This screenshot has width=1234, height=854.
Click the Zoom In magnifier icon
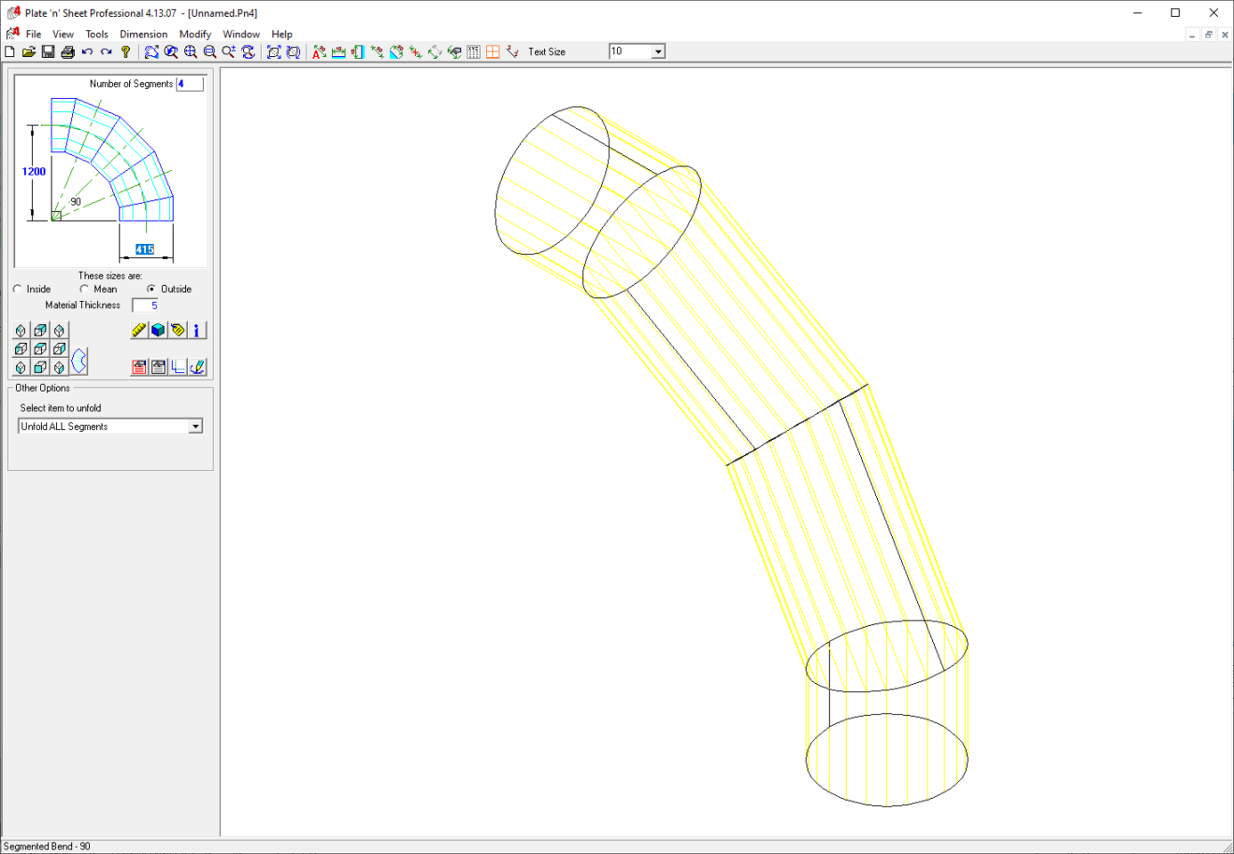tap(190, 52)
